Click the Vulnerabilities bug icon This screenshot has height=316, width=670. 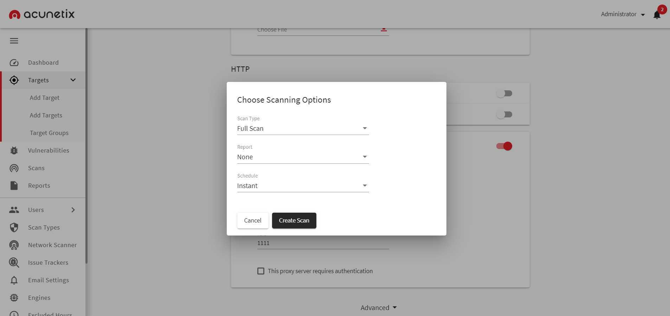(x=14, y=150)
